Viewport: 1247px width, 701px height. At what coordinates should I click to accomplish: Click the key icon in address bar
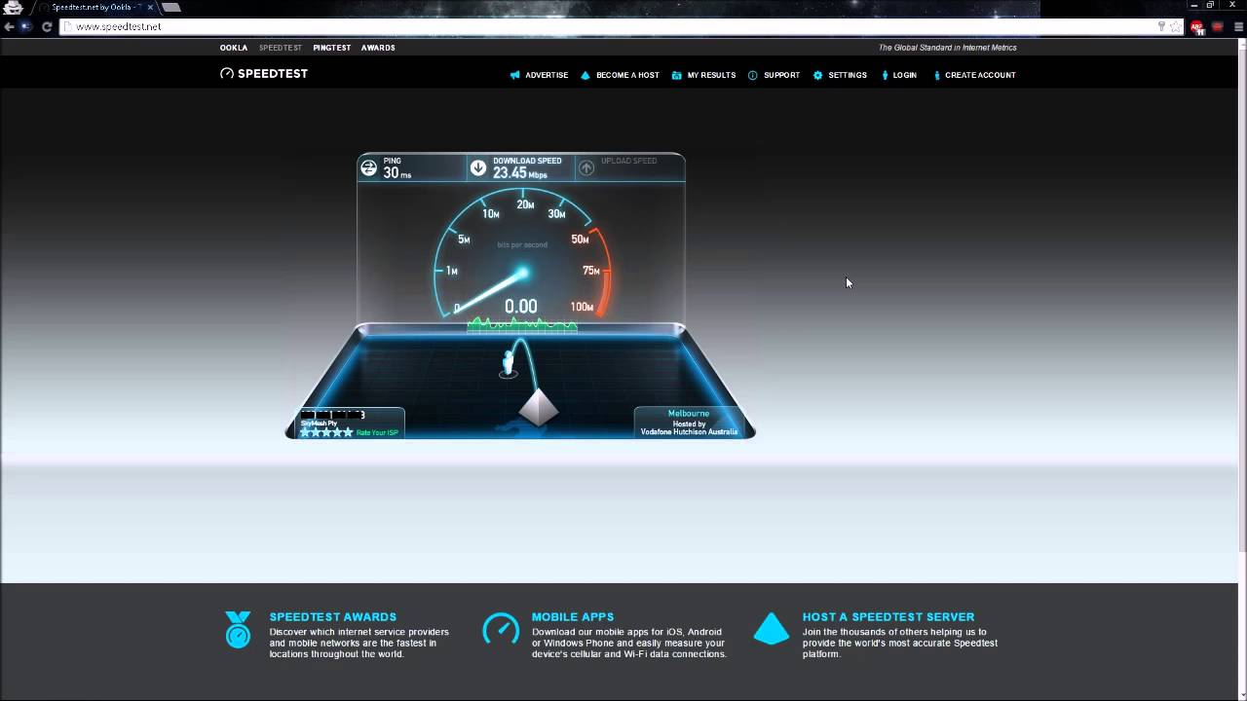(1161, 26)
